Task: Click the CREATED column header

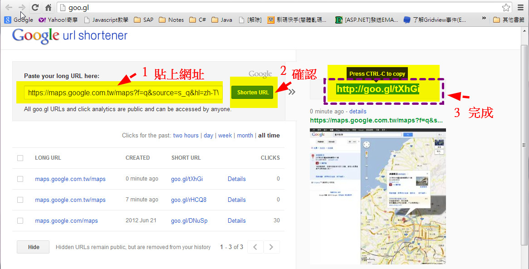Action: [x=137, y=157]
